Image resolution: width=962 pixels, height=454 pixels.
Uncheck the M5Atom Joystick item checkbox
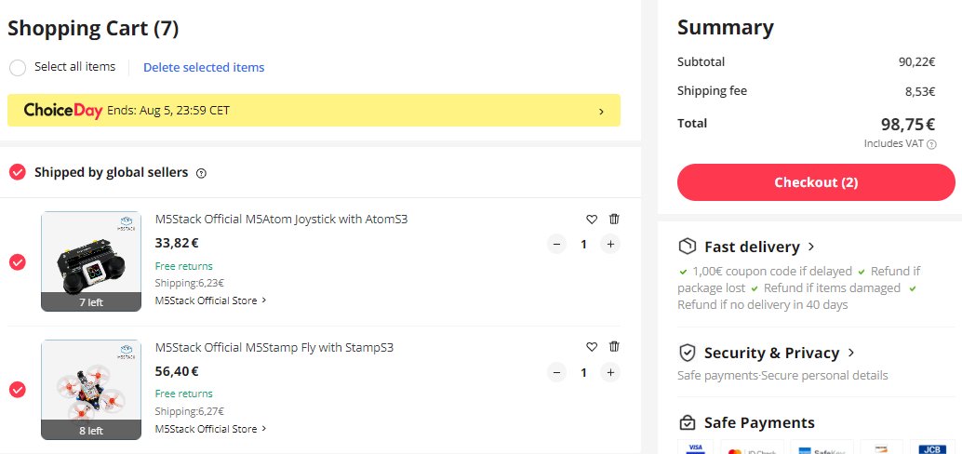click(18, 262)
